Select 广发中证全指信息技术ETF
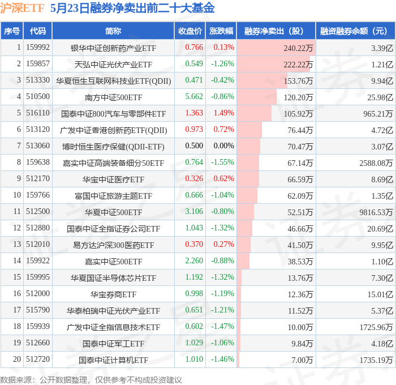 pyautogui.click(x=113, y=327)
